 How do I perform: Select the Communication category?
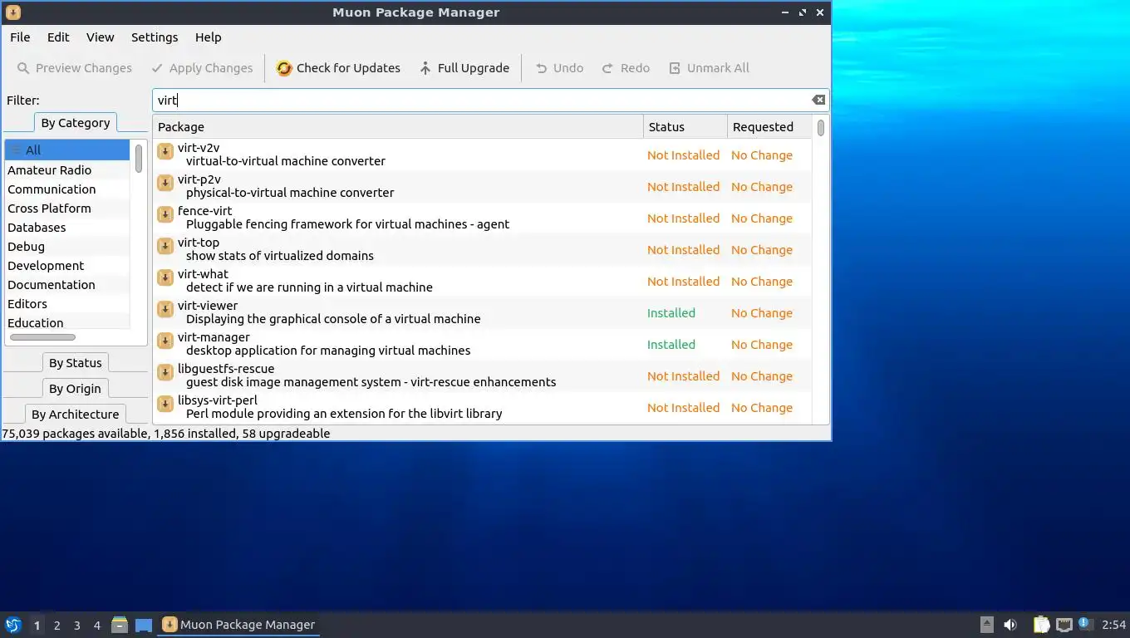[67, 189]
